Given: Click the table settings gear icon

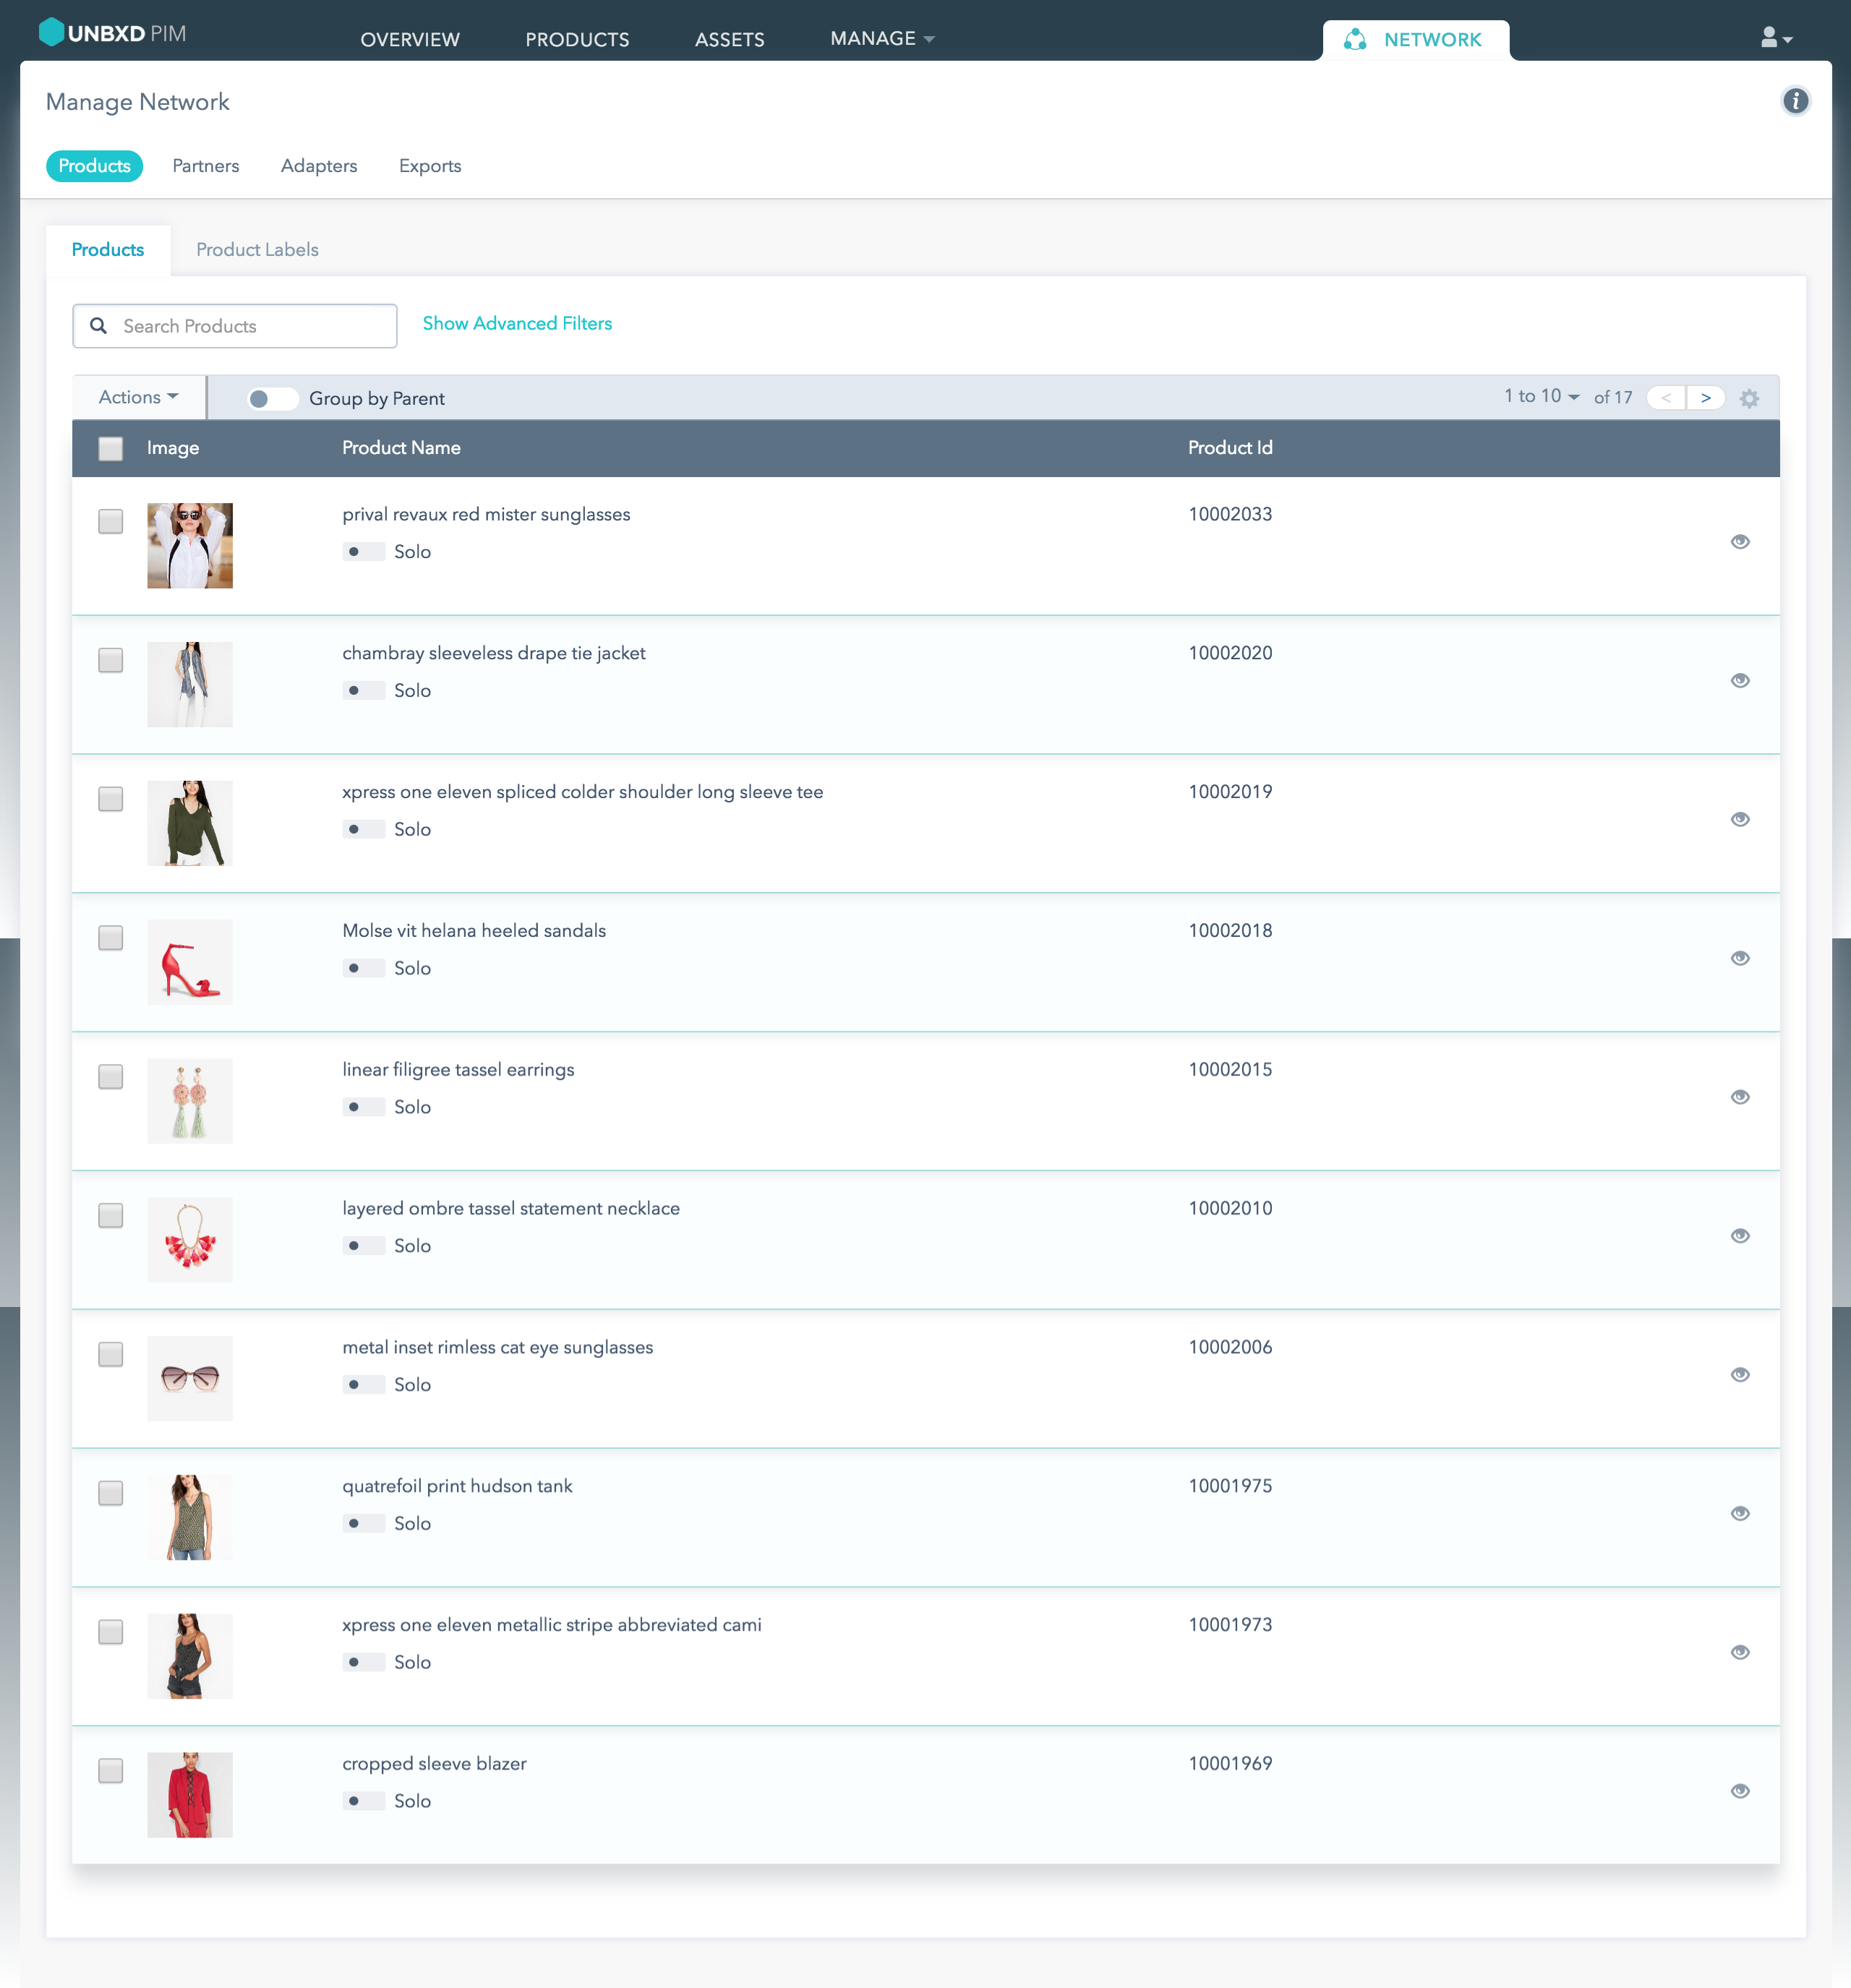Looking at the screenshot, I should tap(1749, 398).
